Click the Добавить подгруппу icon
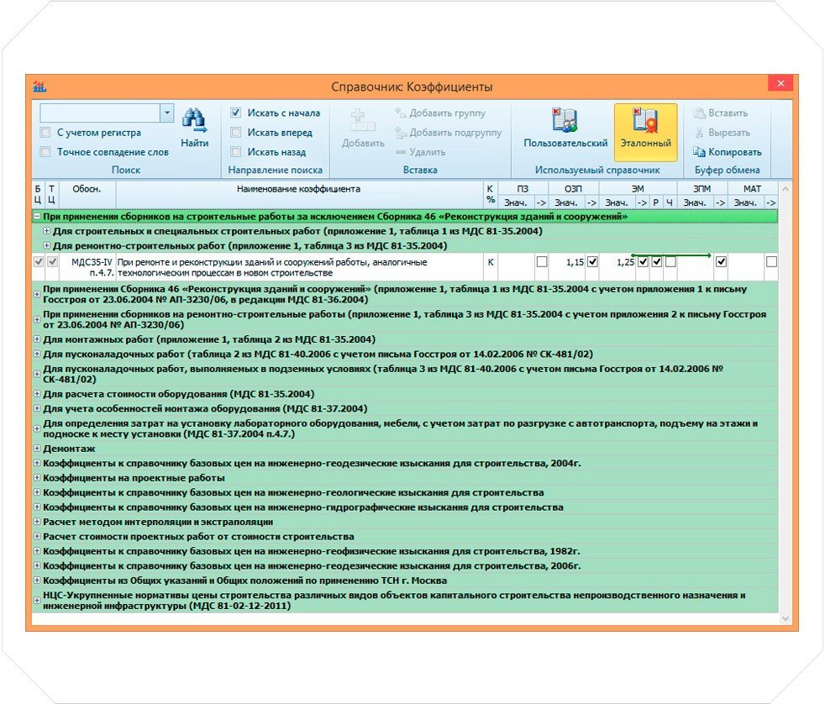This screenshot has width=825, height=704. [401, 133]
